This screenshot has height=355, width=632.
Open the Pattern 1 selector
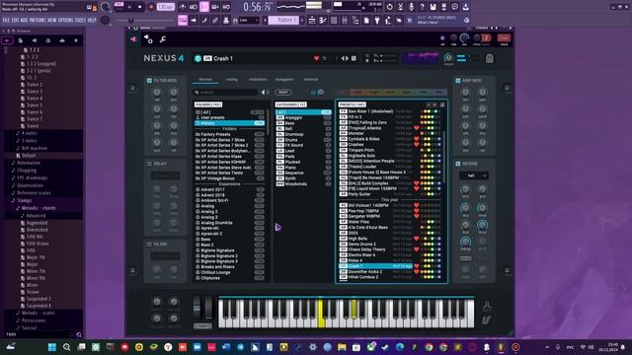[x=283, y=20]
